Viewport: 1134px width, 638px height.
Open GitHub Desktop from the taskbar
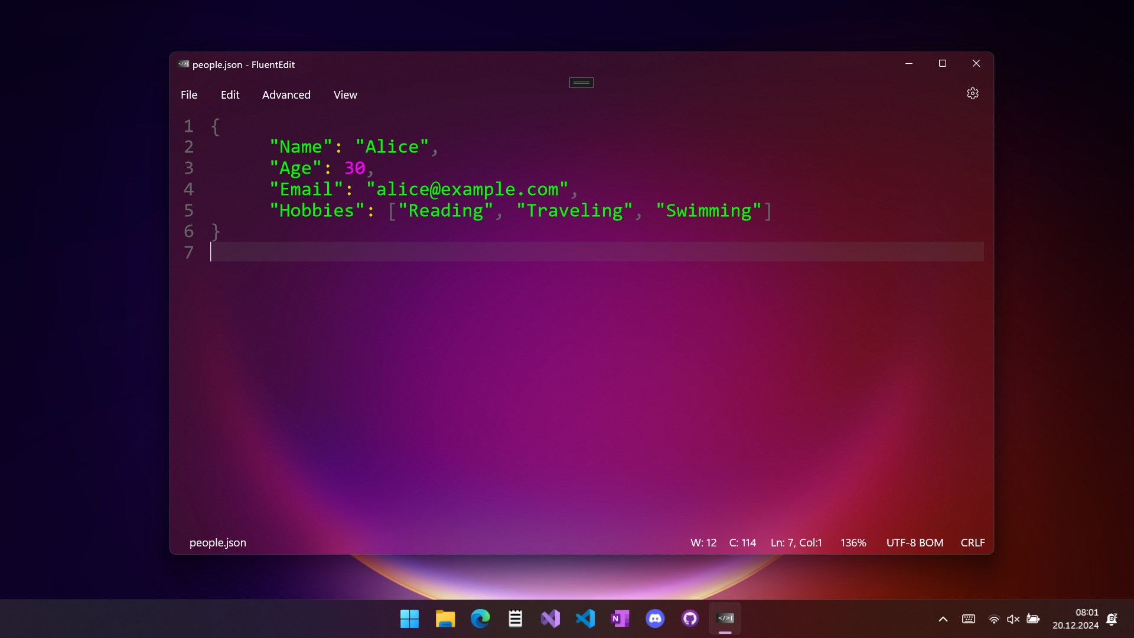(690, 619)
